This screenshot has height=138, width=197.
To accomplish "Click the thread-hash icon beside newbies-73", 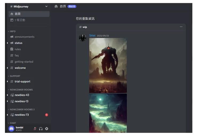I will [12, 115].
